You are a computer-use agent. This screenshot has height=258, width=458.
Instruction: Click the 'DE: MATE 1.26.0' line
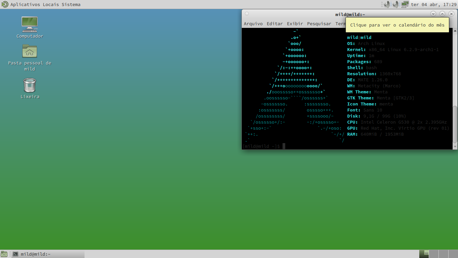click(x=367, y=80)
